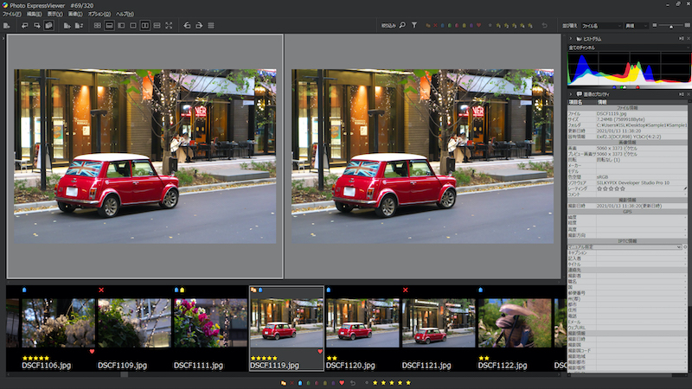Toggle copy mark in bottom status bar
Image resolution: width=692 pixels, height=389 pixels.
(284, 383)
